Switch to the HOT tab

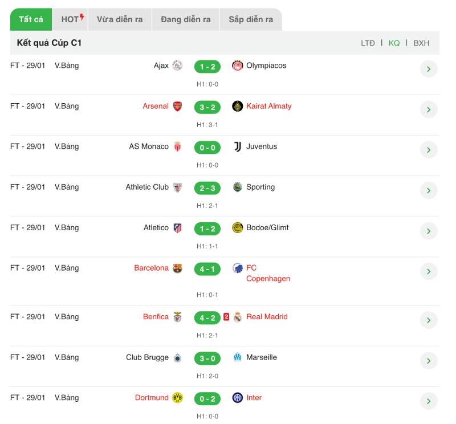[x=70, y=19]
